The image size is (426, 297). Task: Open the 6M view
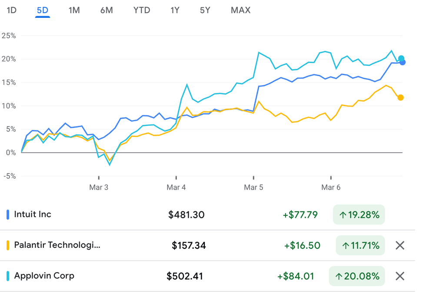106,10
